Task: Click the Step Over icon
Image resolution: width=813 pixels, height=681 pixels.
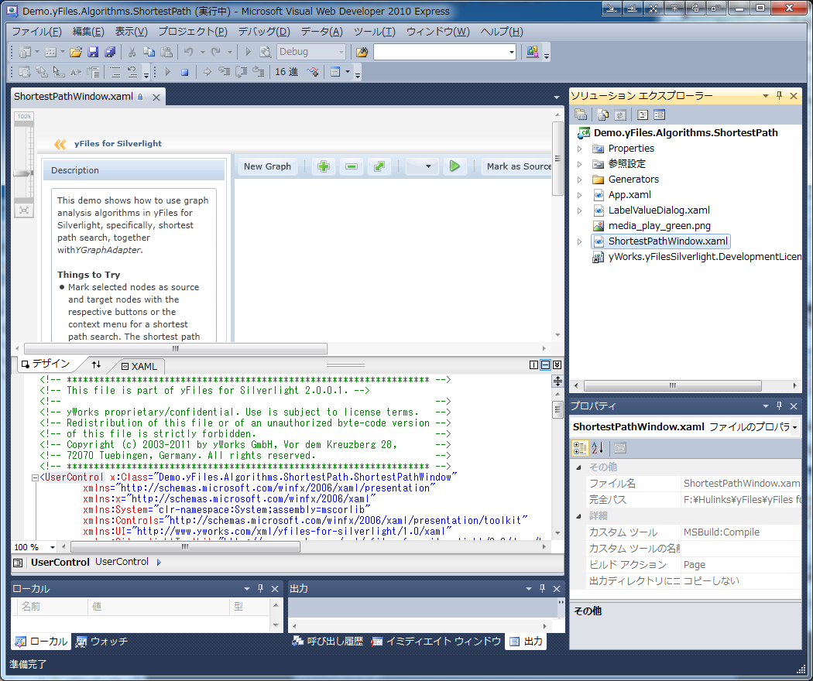Action: click(x=241, y=72)
